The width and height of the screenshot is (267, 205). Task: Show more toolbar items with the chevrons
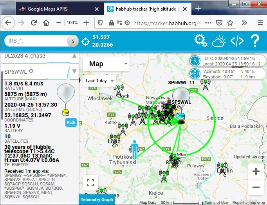[x=244, y=23]
